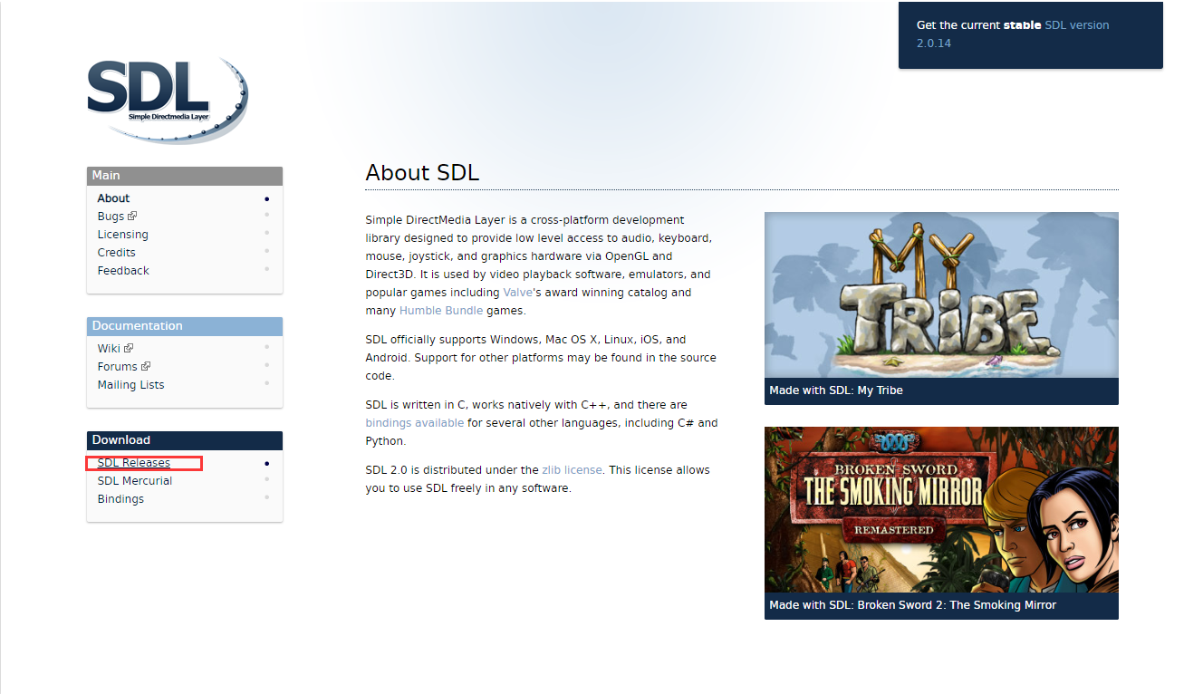Visit the Mailing Lists page
This screenshot has height=694, width=1203.
[x=130, y=384]
